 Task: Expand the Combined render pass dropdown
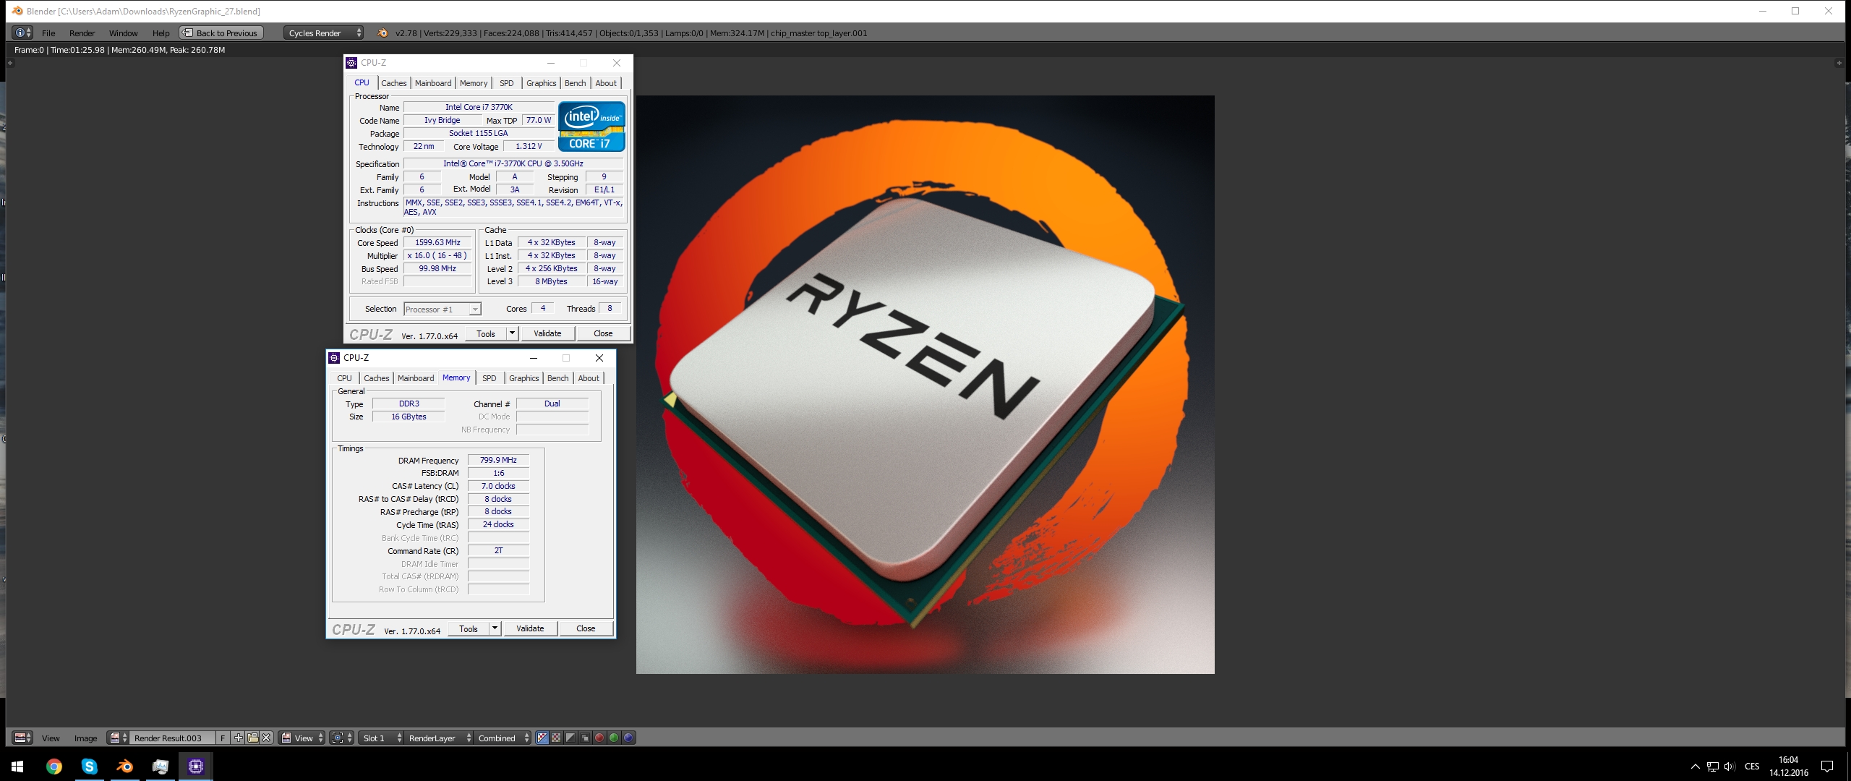(x=503, y=738)
